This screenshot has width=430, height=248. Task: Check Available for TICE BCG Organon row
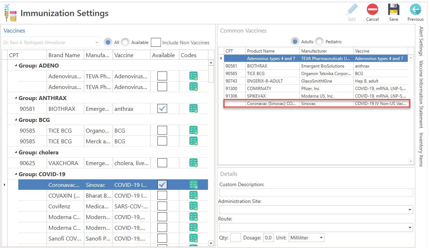[x=162, y=130]
